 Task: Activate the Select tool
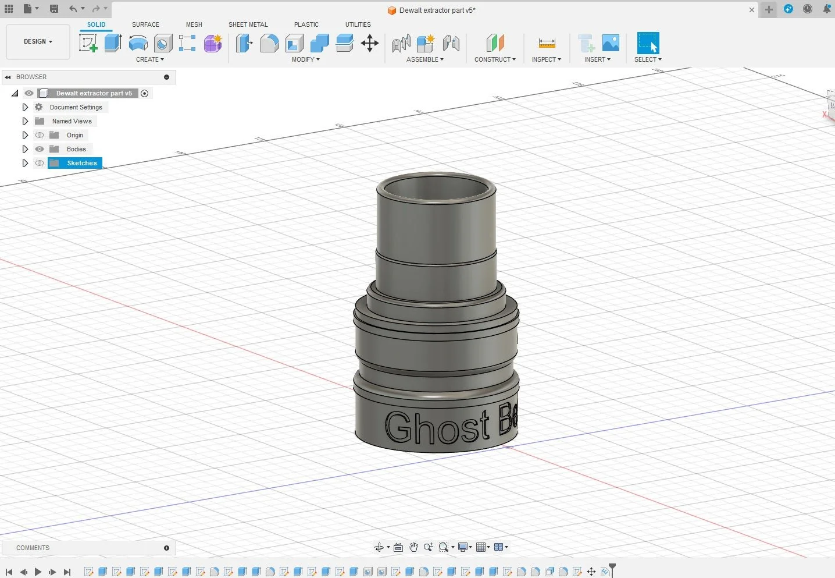pyautogui.click(x=648, y=43)
